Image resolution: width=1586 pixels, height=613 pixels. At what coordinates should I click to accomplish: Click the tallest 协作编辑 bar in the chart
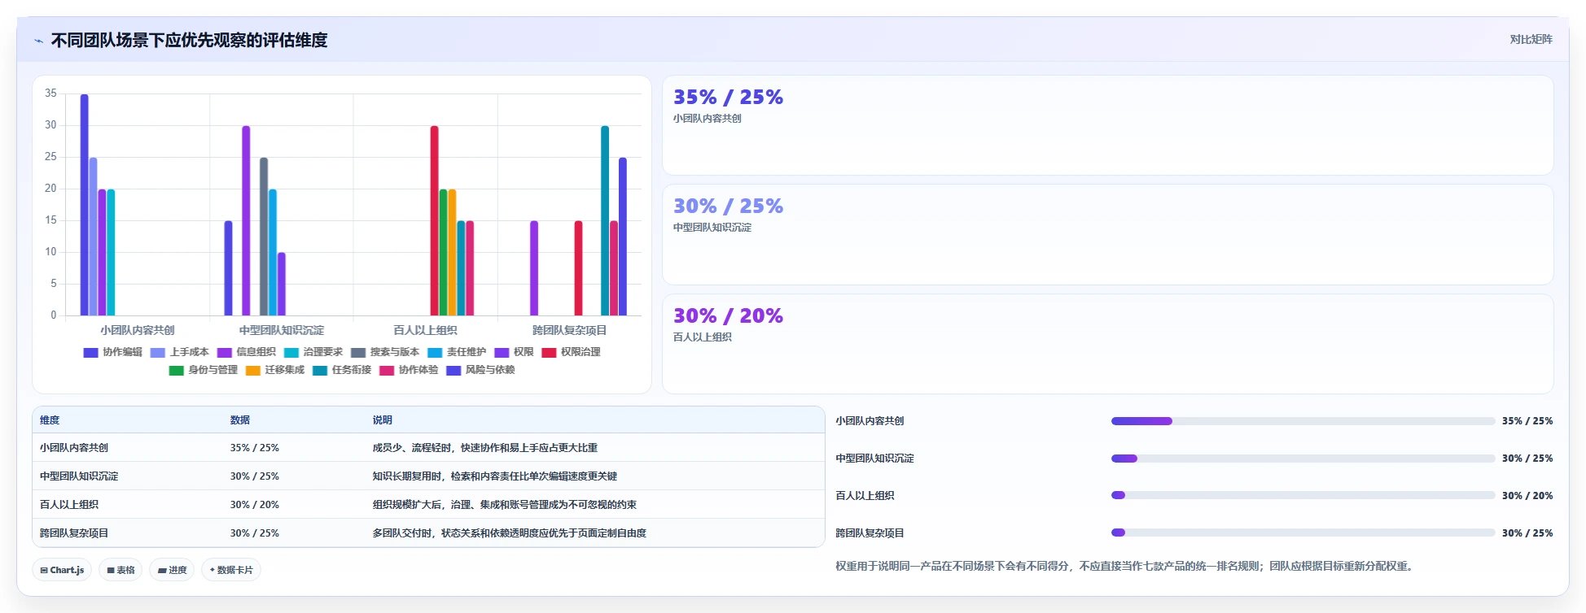click(84, 205)
